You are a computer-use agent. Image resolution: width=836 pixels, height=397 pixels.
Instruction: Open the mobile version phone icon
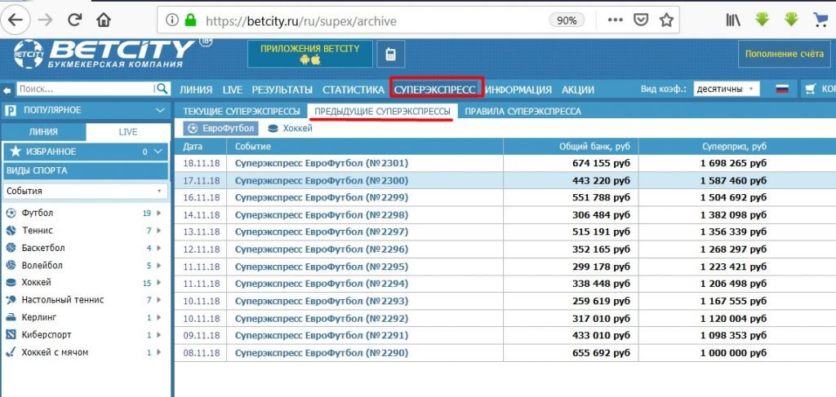(390, 55)
